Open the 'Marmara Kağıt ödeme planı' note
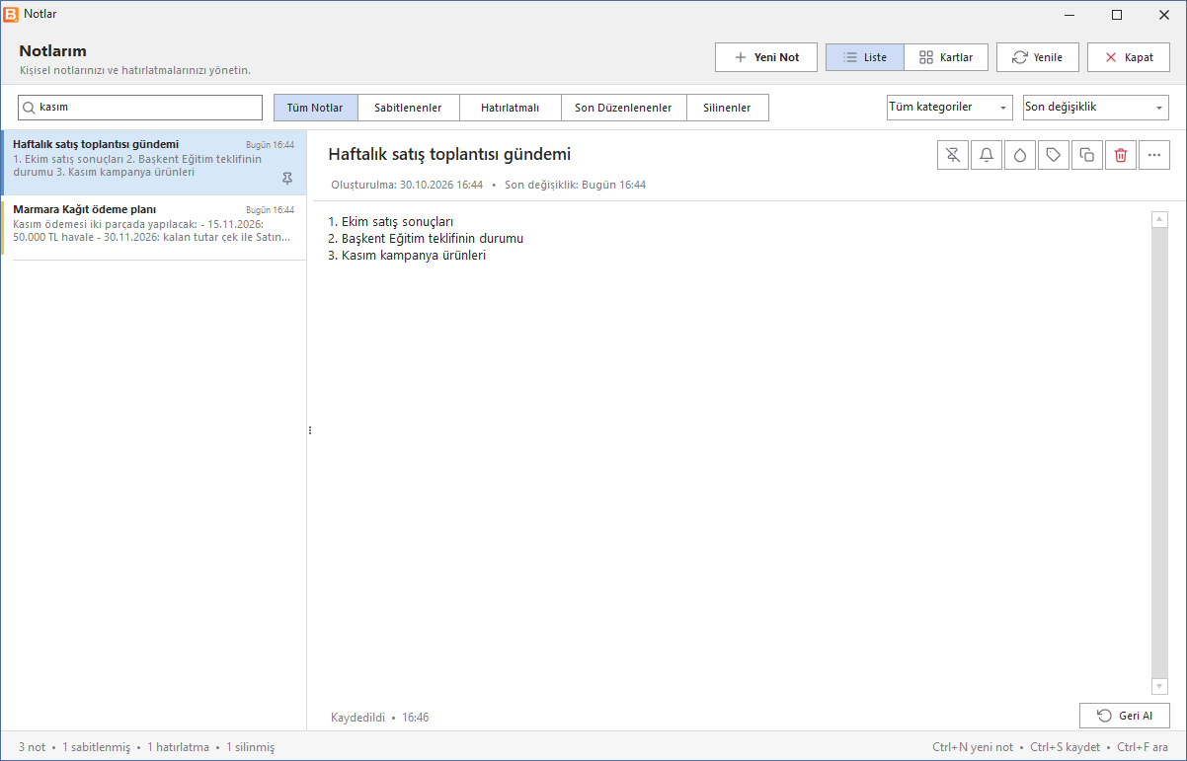Image resolution: width=1187 pixels, height=761 pixels. coord(155,228)
